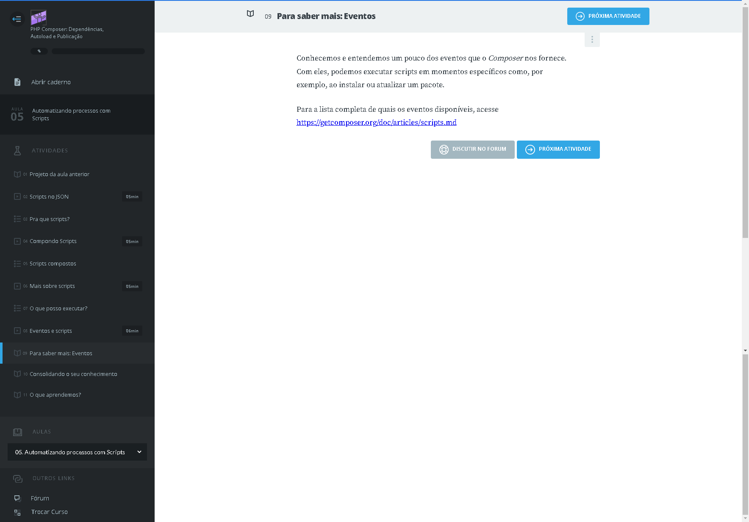The height and width of the screenshot is (522, 749).
Task: Click the course progress bar
Action: point(98,51)
